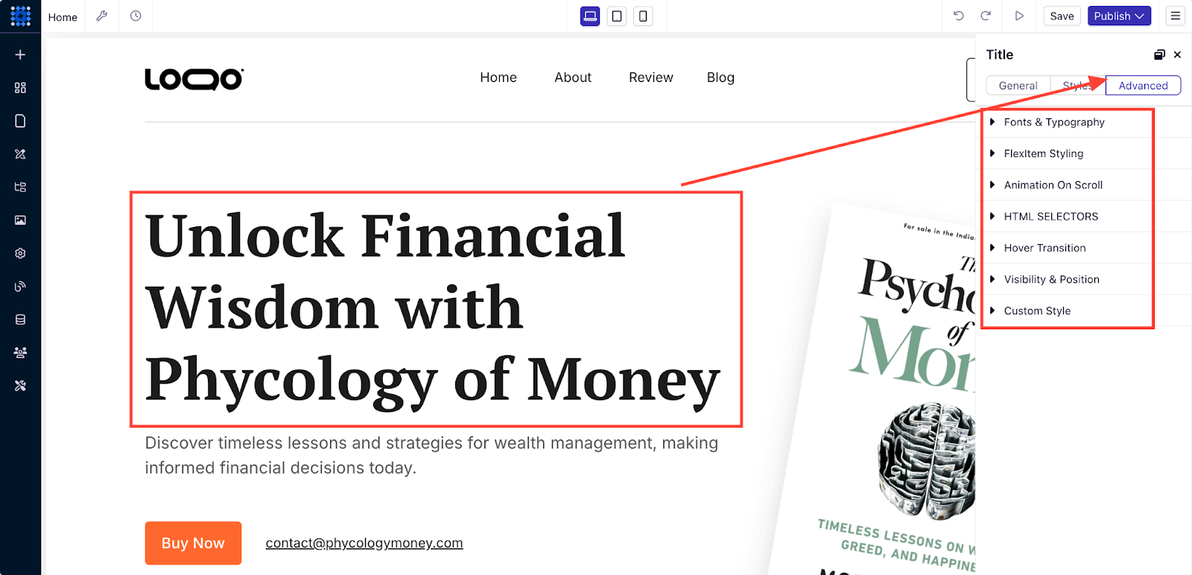Screen dimensions: 1192x575
Task: Open the Publish dropdown button
Action: [1119, 16]
